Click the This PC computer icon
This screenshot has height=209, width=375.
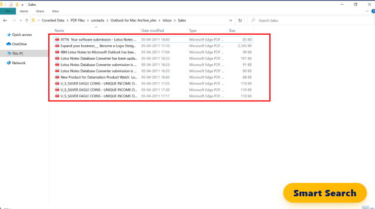(x=9, y=53)
